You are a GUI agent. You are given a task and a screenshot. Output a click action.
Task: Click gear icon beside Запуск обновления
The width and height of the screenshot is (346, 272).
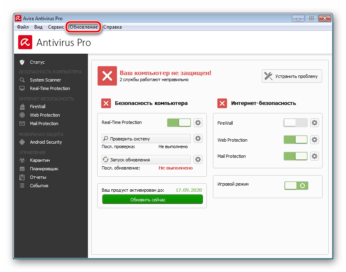198,160
